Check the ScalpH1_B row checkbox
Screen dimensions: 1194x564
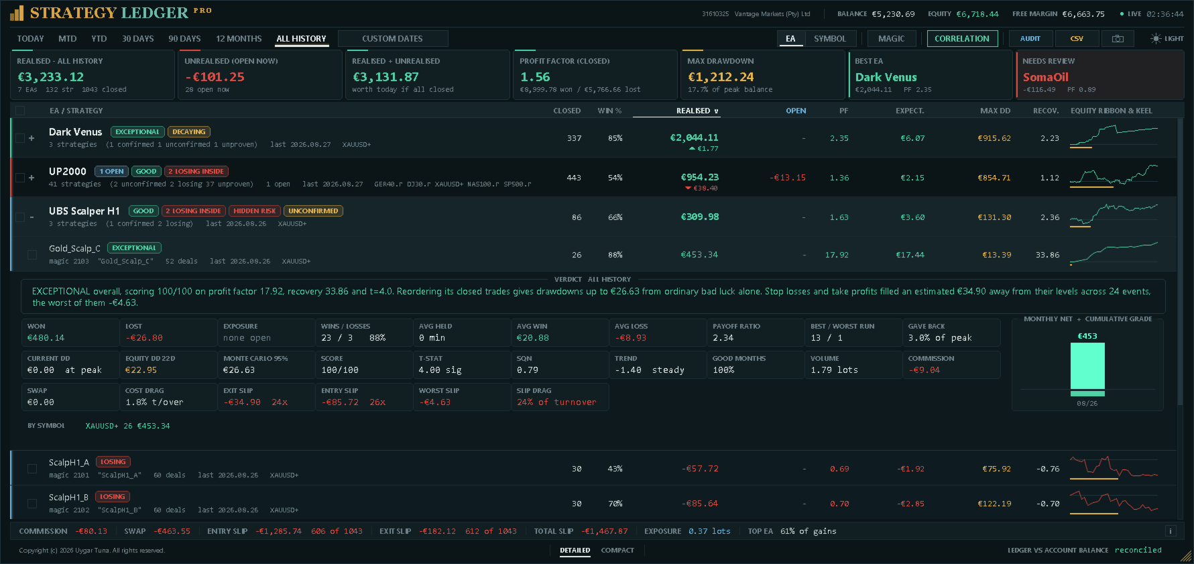click(32, 504)
